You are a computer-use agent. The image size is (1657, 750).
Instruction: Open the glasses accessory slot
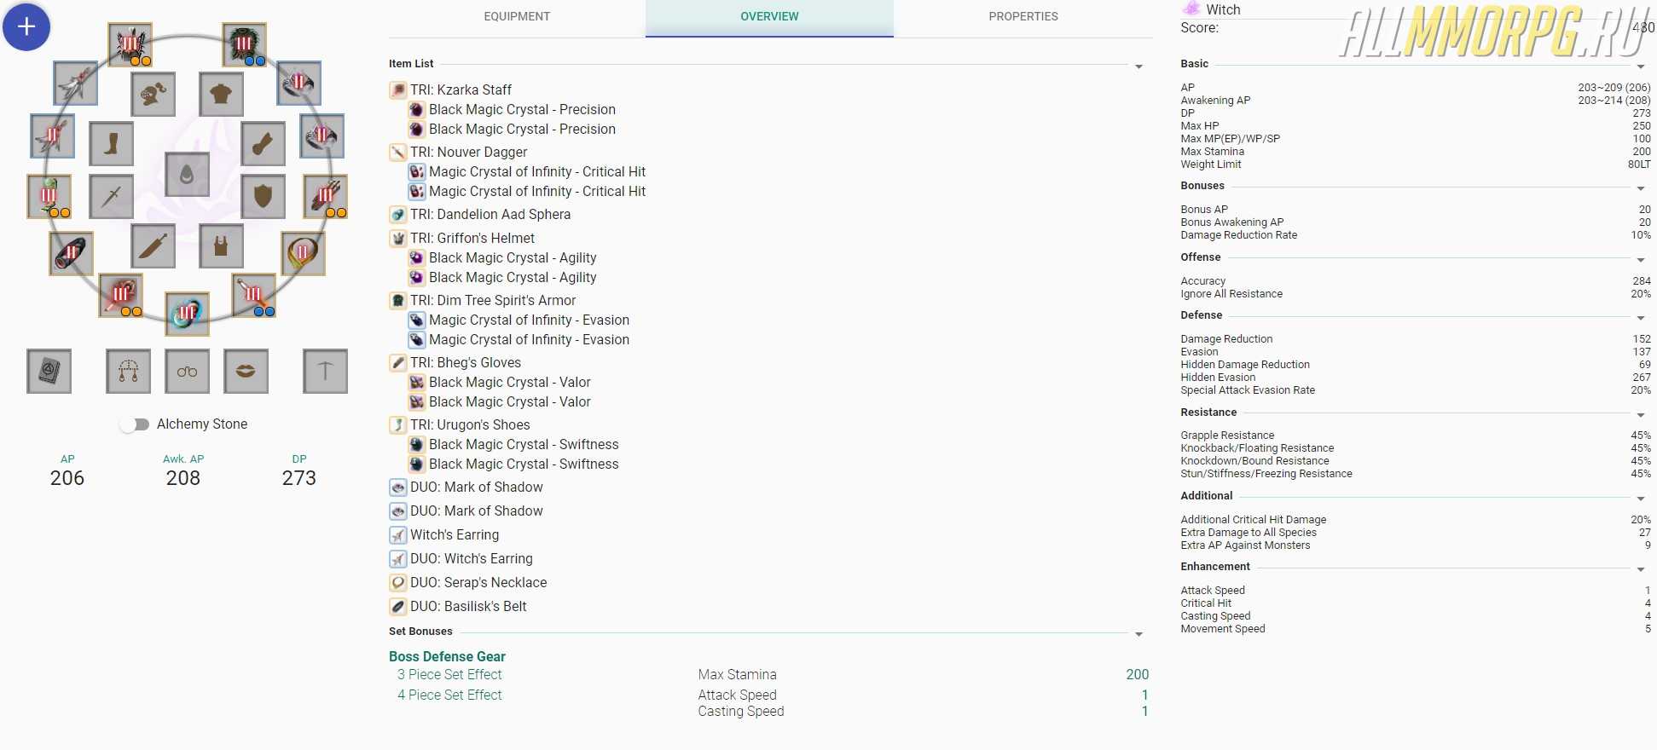[187, 371]
